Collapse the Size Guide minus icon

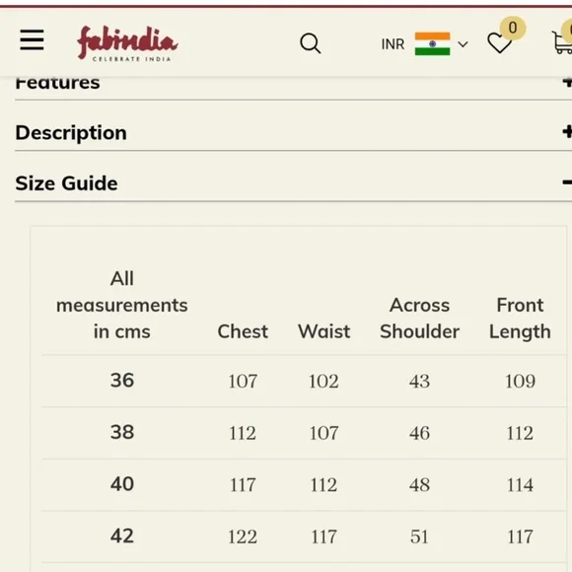point(567,182)
